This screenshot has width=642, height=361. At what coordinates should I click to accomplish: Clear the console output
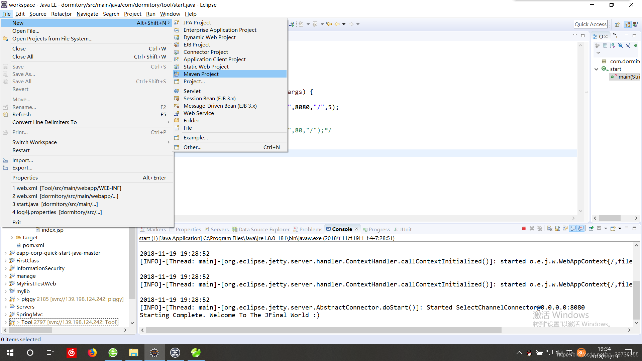(x=550, y=229)
